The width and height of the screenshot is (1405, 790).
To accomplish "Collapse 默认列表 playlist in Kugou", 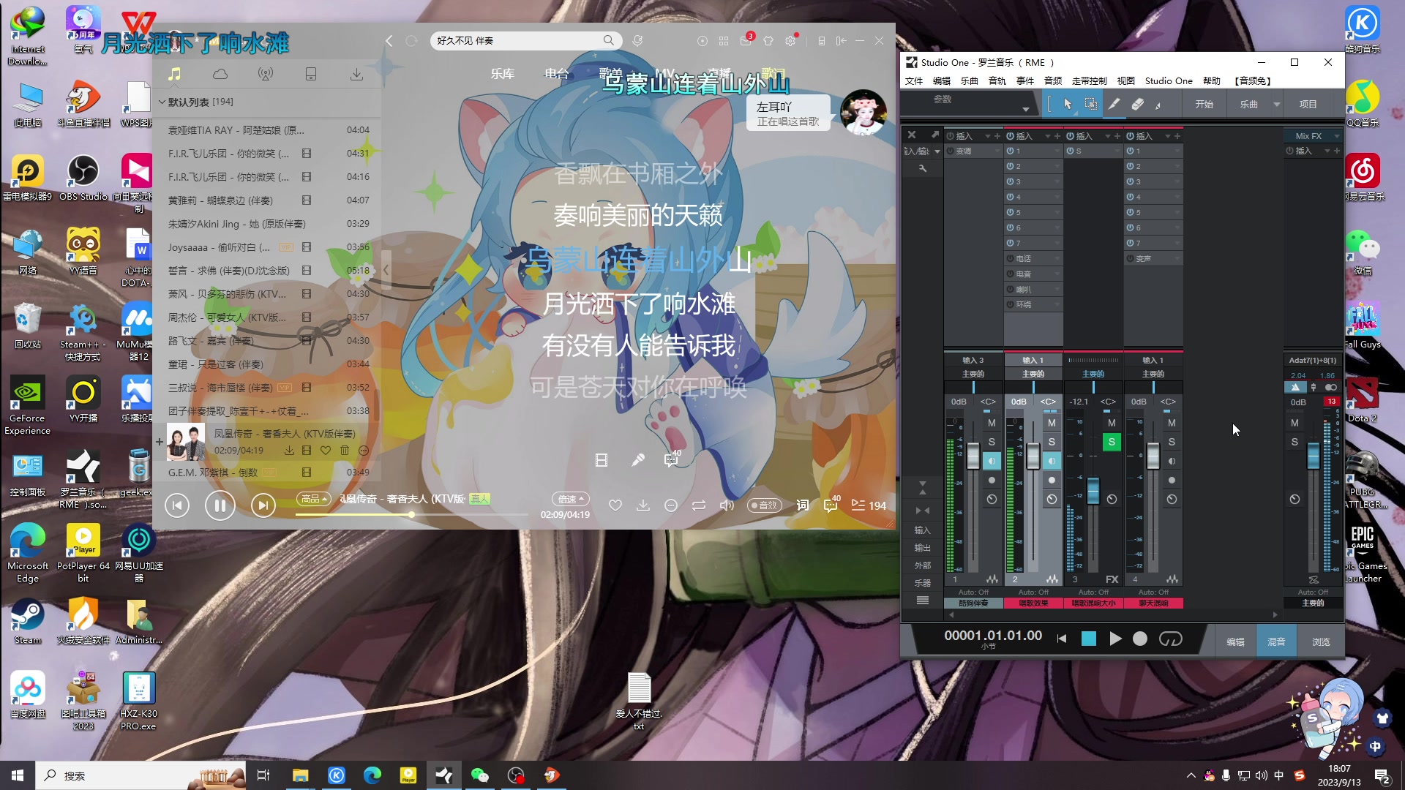I will 162,102.
